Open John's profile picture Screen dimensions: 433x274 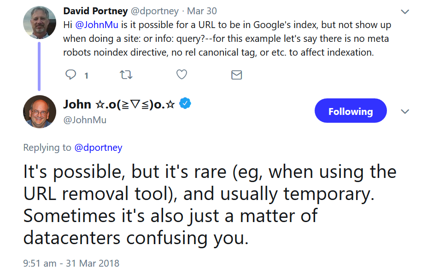coord(39,112)
